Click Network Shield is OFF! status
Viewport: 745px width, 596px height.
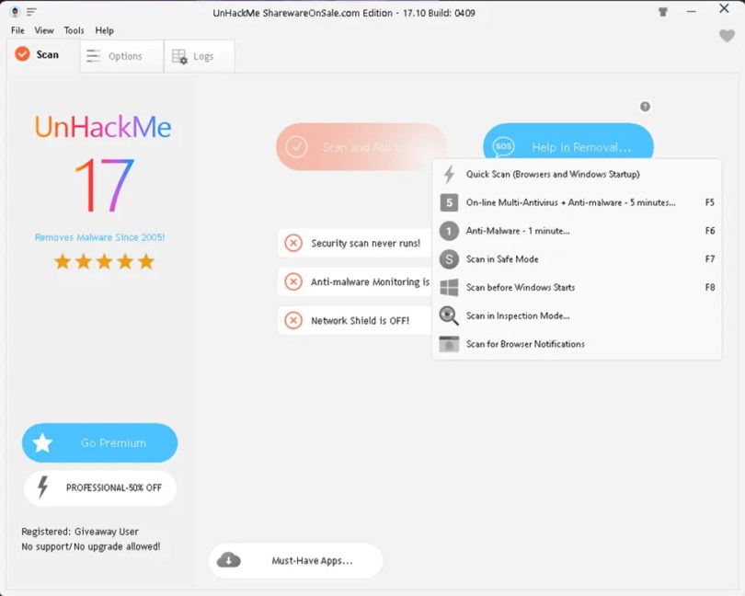[x=354, y=320]
